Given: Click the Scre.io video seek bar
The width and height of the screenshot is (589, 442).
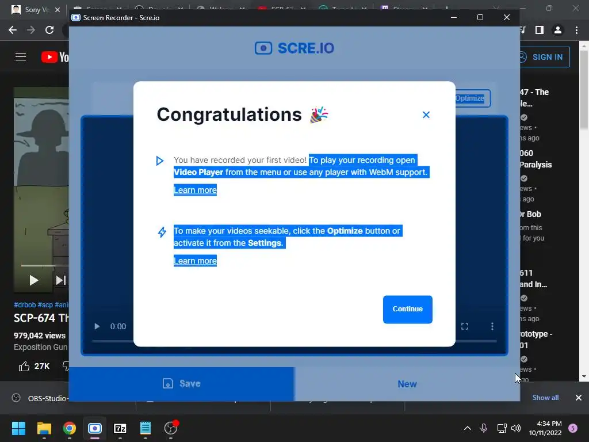Looking at the screenshot, I should (x=294, y=341).
